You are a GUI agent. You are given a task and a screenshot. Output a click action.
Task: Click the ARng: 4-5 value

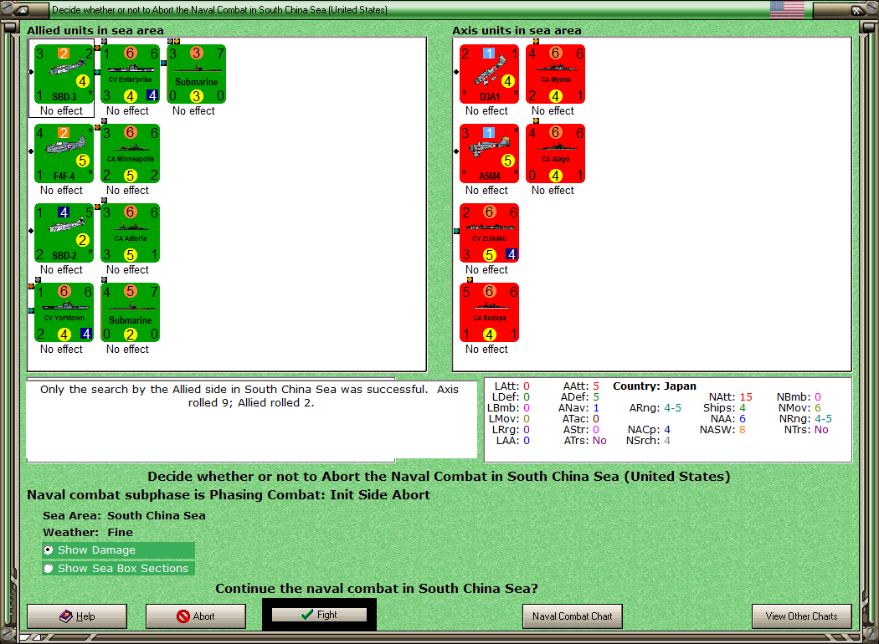[655, 407]
